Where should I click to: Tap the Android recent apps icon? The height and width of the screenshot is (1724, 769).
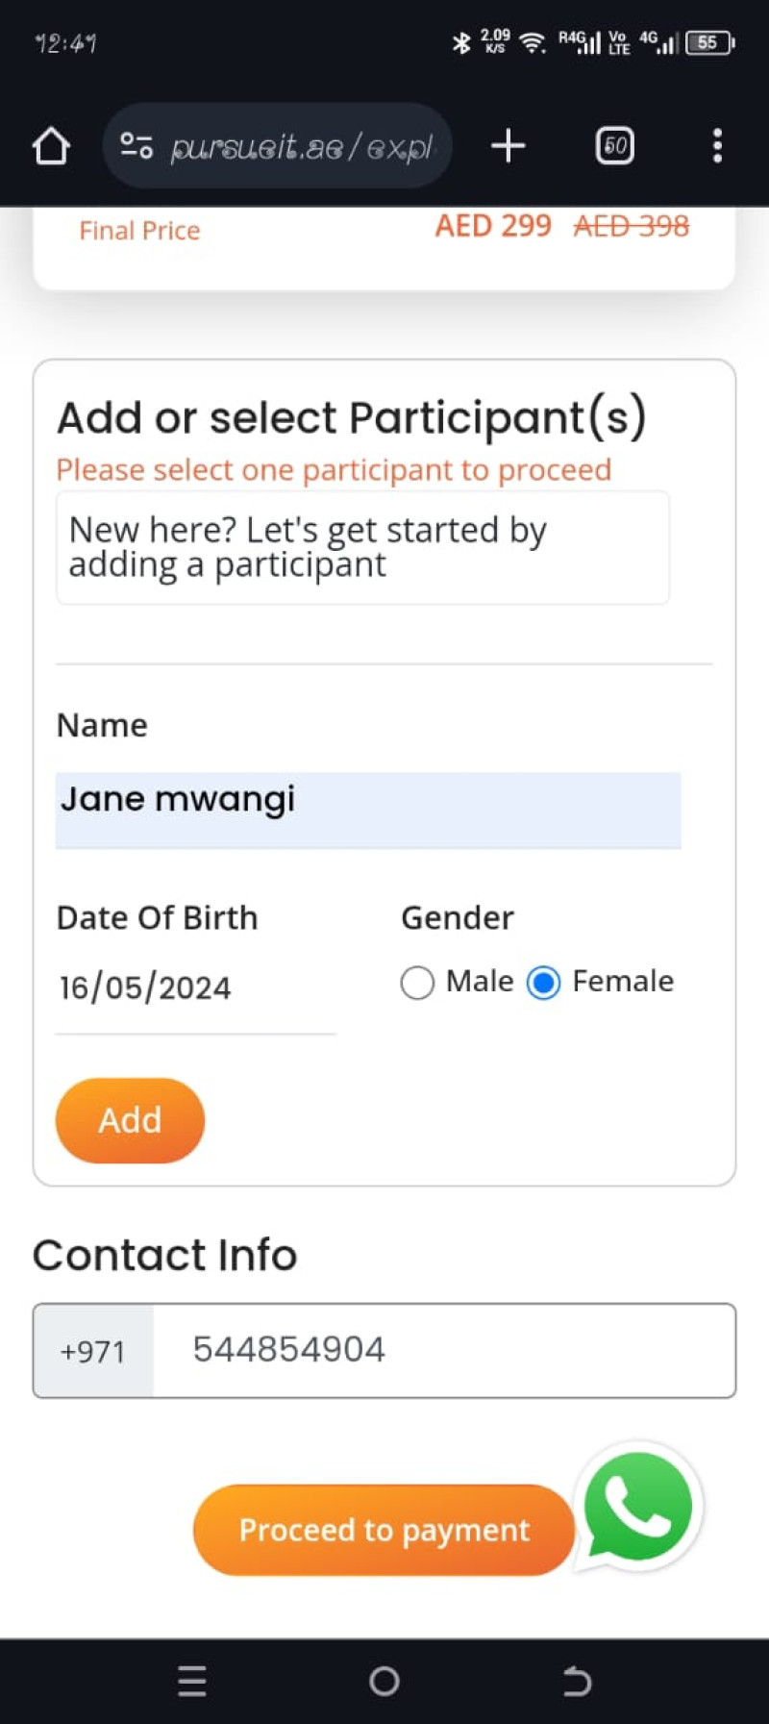pos(192,1680)
